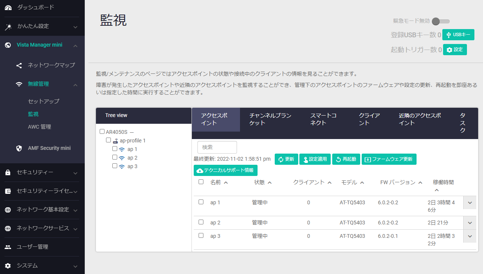
Task: Click the network map share icon
Action: click(19, 65)
